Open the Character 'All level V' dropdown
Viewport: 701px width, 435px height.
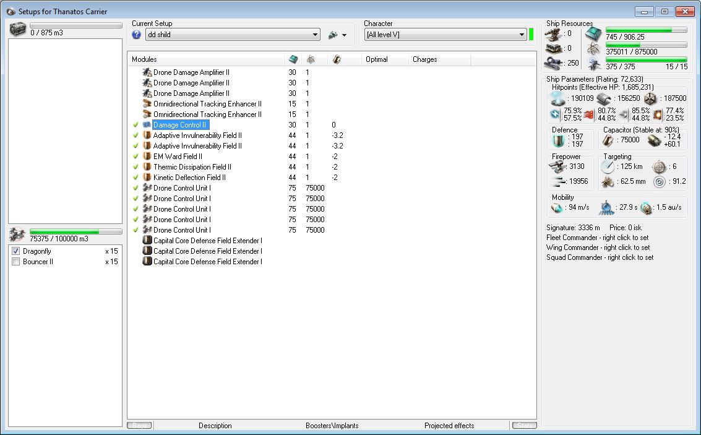445,35
